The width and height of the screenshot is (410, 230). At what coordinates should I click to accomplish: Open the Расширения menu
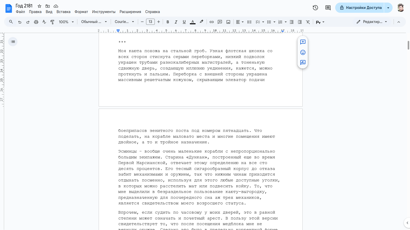tap(130, 12)
